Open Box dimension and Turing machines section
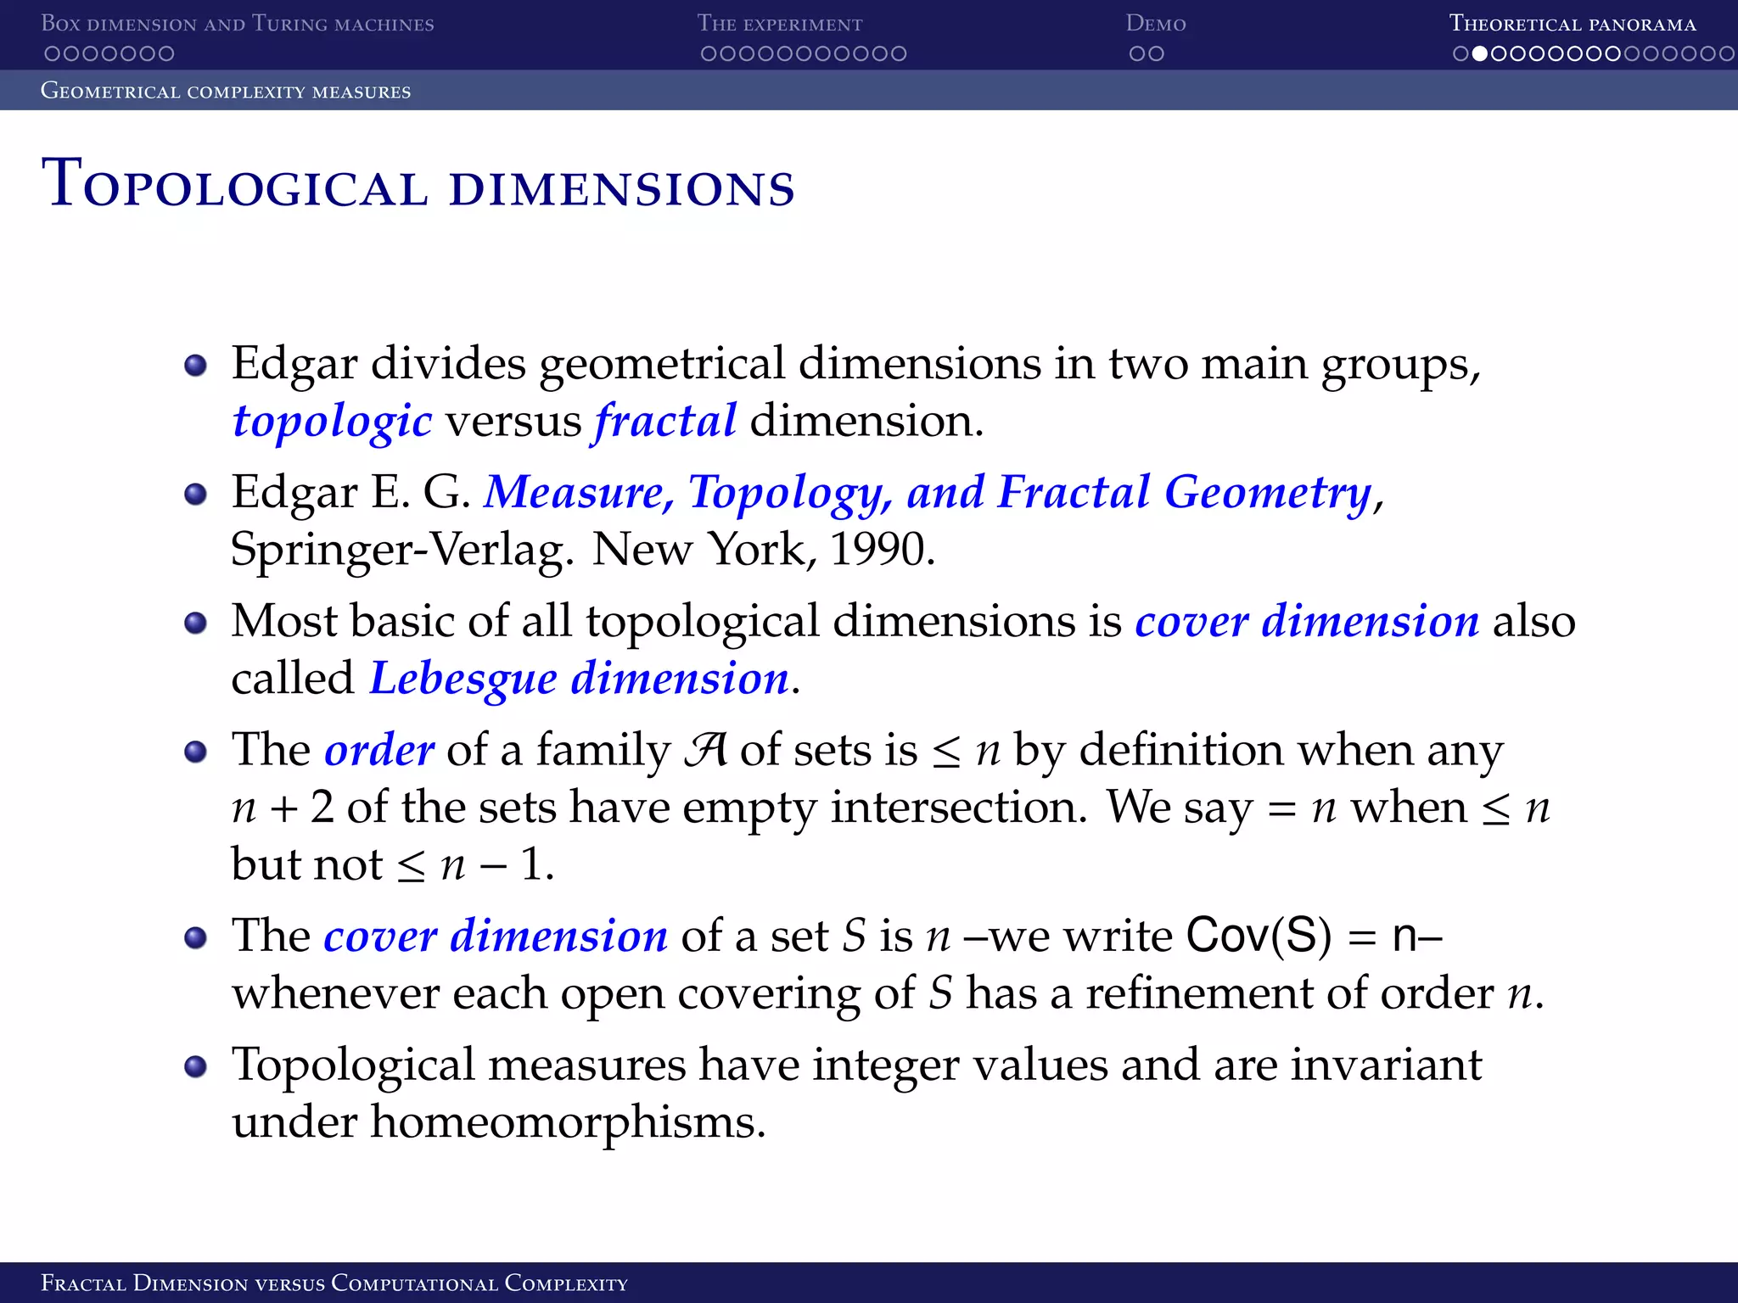 [x=237, y=24]
